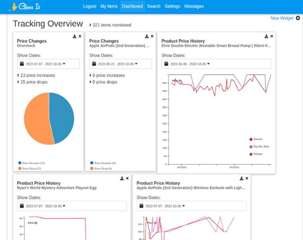The height and width of the screenshot is (240, 303).
Task: Click Logout in the navigation bar
Action: click(89, 6)
